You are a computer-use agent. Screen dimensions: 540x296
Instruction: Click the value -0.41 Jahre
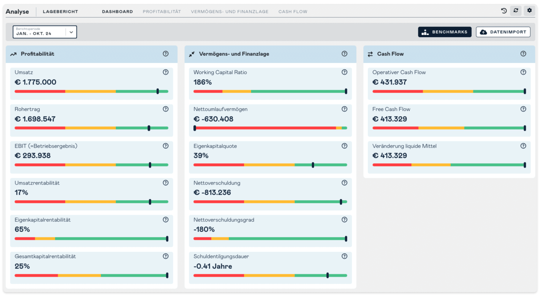coord(213,266)
